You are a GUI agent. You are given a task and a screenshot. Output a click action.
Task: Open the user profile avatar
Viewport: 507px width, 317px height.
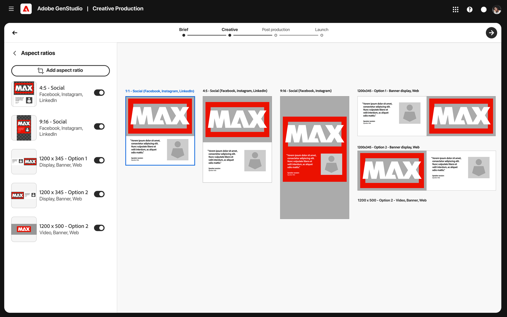(497, 10)
